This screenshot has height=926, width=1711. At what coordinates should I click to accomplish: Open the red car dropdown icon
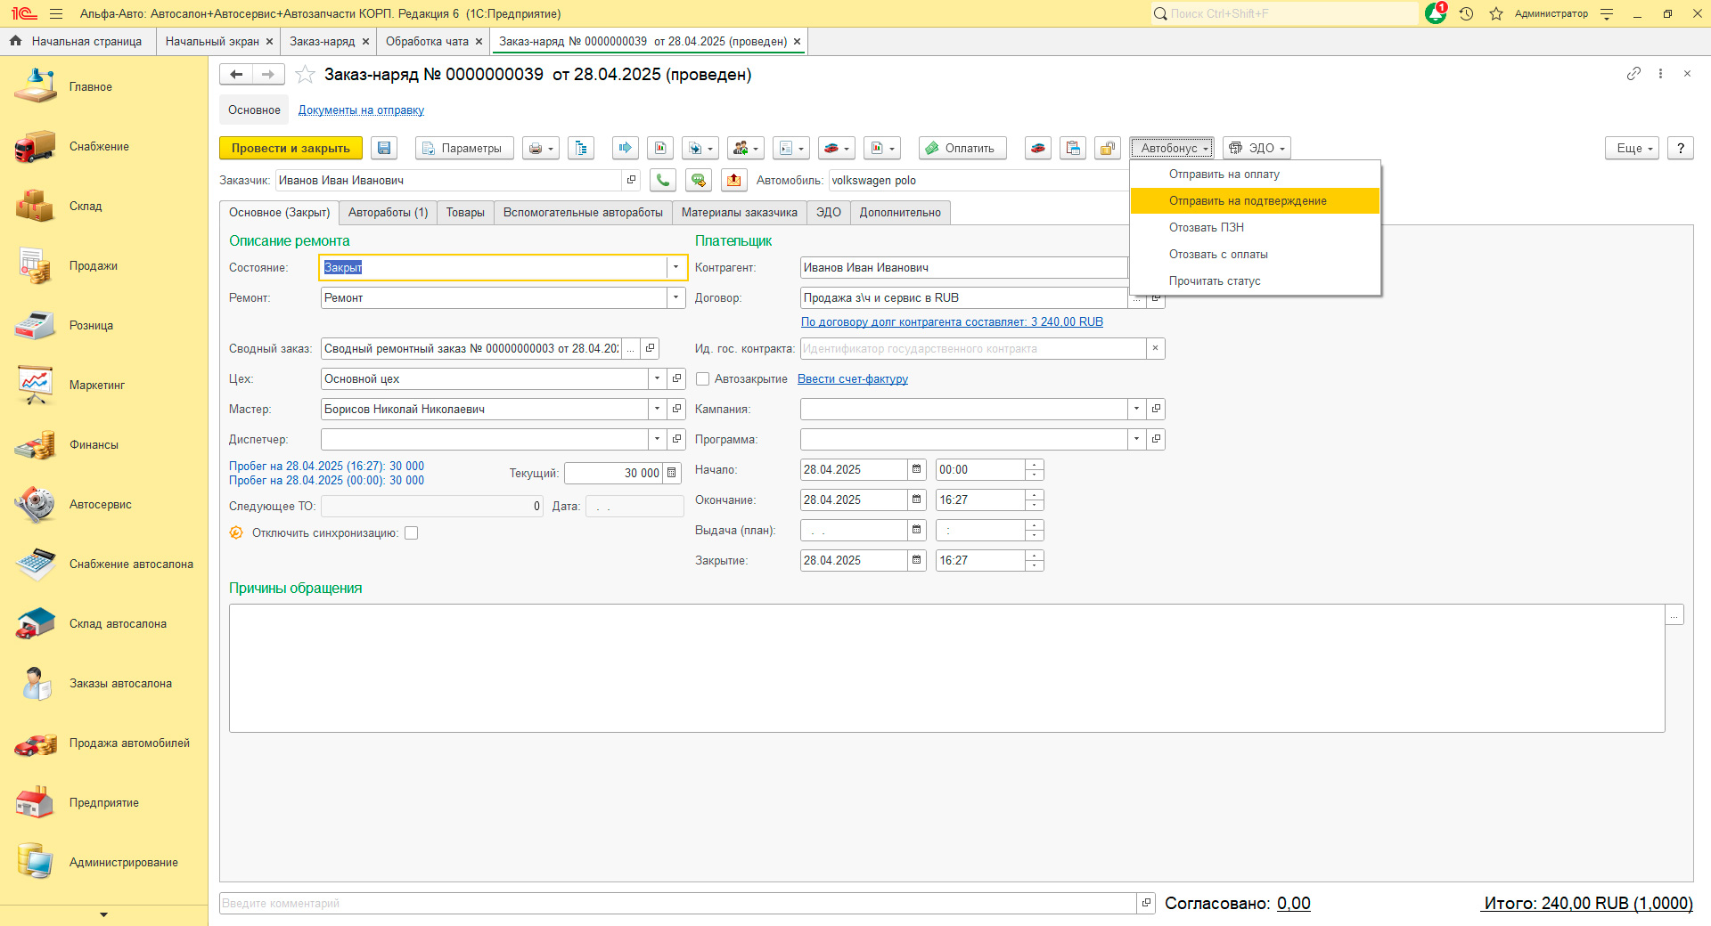coord(837,148)
